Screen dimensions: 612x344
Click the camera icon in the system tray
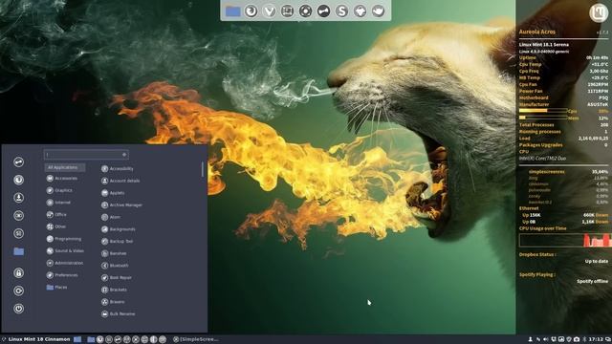pyautogui.click(x=577, y=339)
